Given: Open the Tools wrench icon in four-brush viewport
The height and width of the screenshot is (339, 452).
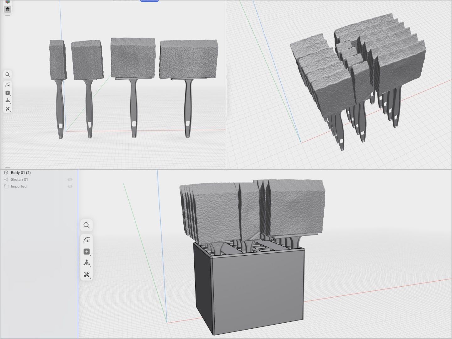Looking at the screenshot, I should click(8, 109).
